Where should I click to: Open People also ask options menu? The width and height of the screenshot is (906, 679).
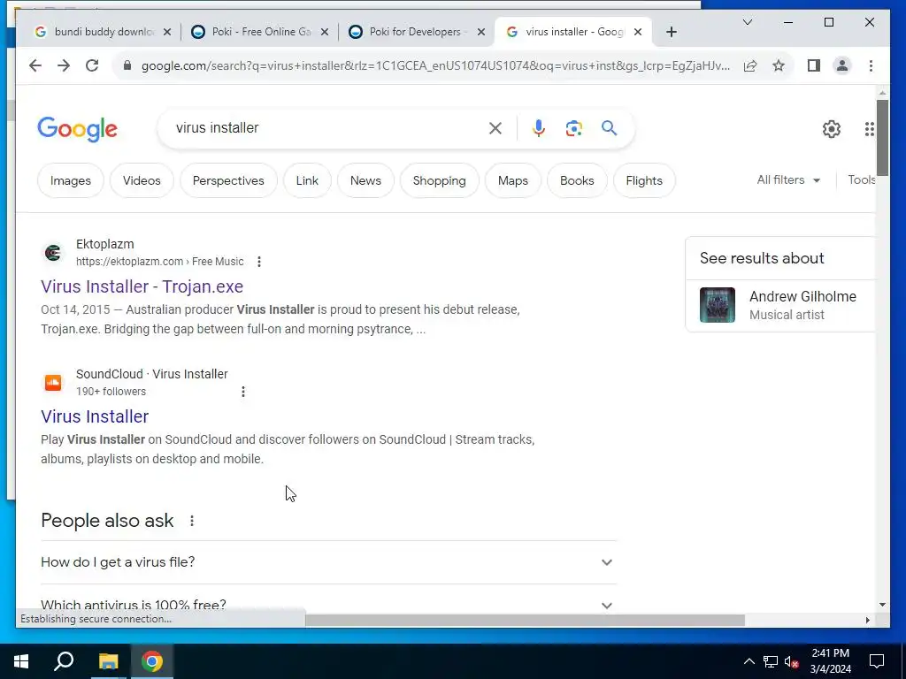(192, 521)
